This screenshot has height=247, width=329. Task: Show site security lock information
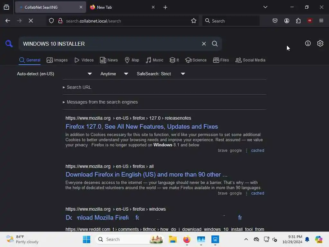coord(60,21)
